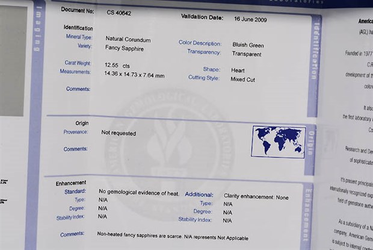The width and height of the screenshot is (373, 250).
Task: Click Comments: label in Identification section
Action: tap(78, 89)
